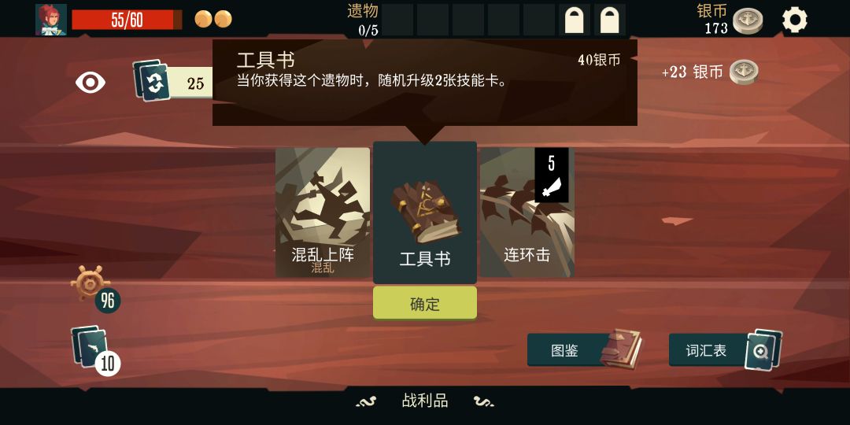
Task: Confirm selection with the 确定 button
Action: tap(425, 303)
